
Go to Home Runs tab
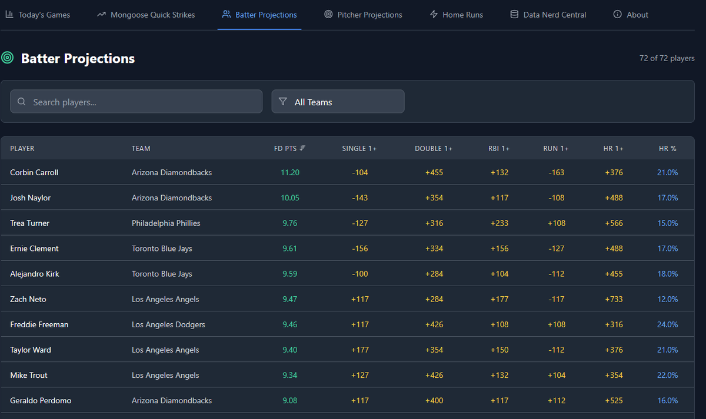click(x=457, y=15)
